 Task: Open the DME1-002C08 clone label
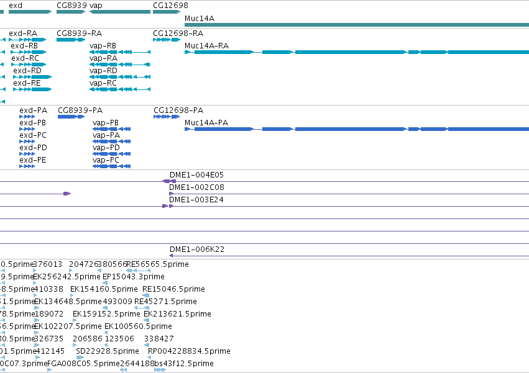click(196, 187)
